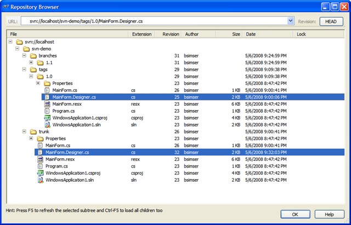351x225 pixels.
Task: Click the svn://localhost root folder icon
Action: (20, 42)
